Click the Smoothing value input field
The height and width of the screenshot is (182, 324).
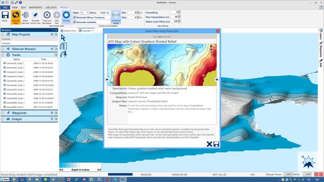click(x=175, y=12)
